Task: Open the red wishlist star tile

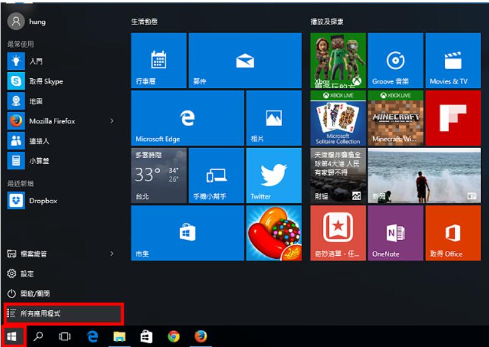Action: pyautogui.click(x=338, y=233)
